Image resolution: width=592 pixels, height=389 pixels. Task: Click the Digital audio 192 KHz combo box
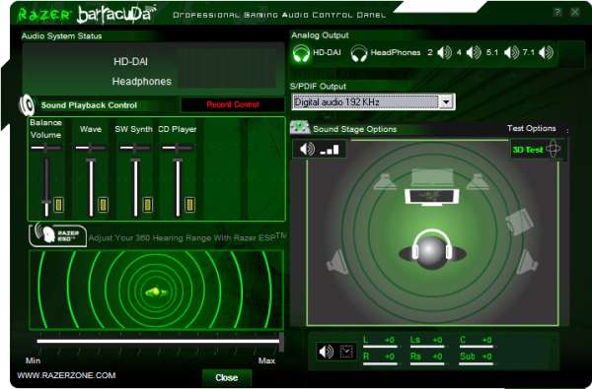(373, 101)
